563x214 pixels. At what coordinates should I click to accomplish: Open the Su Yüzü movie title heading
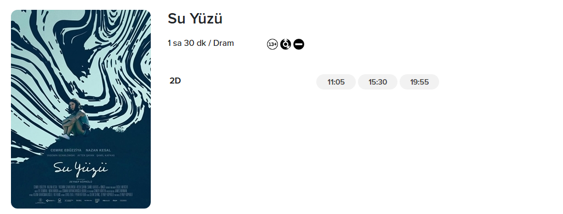pos(195,19)
